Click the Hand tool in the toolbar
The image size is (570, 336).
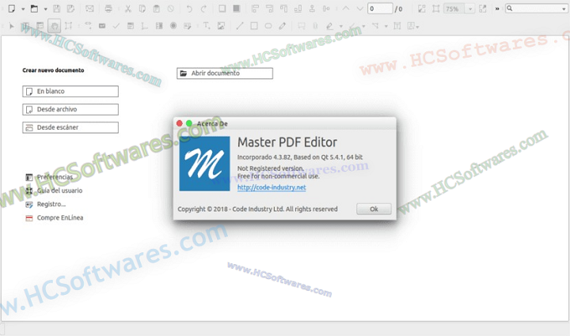(x=54, y=25)
